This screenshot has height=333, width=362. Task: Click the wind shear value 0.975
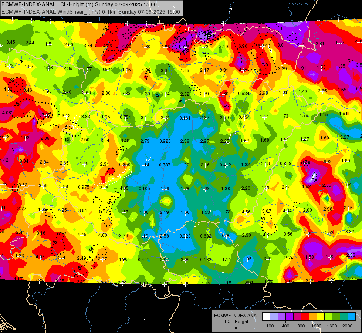pos(84,187)
